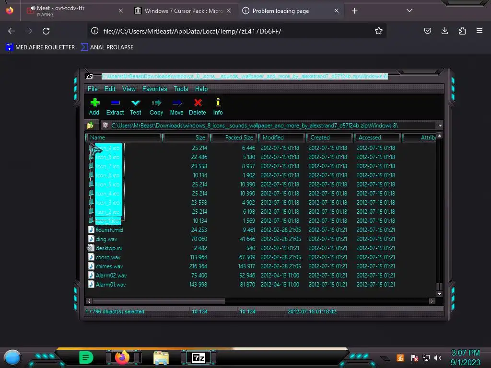This screenshot has width=491, height=368.
Task: Click the 7z window title icon
Action: coord(89,76)
